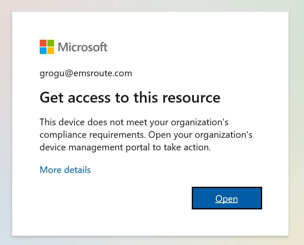Click the red square in Microsoft logo
The width and height of the screenshot is (304, 245).
click(43, 43)
